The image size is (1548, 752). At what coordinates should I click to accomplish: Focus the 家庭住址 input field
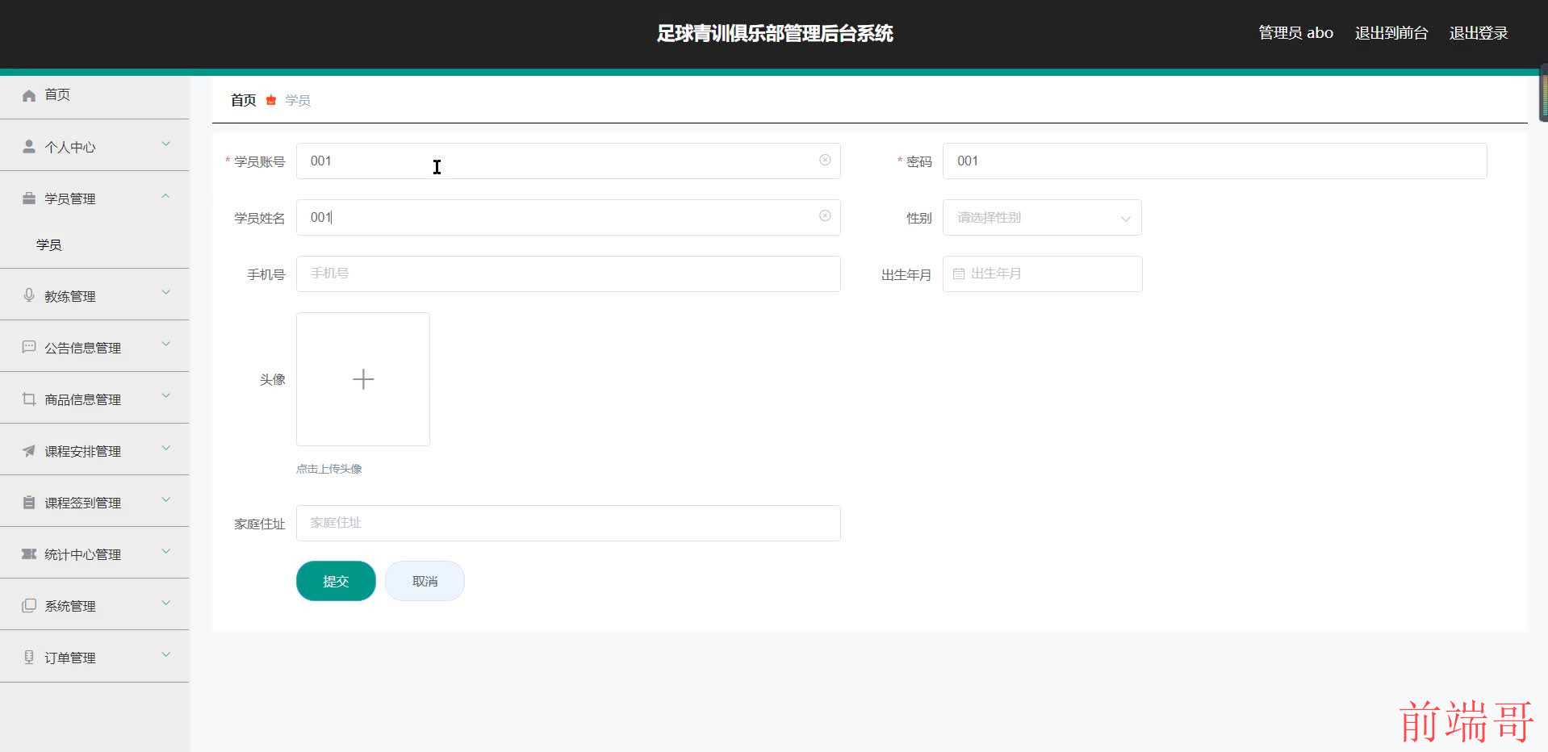(x=568, y=523)
